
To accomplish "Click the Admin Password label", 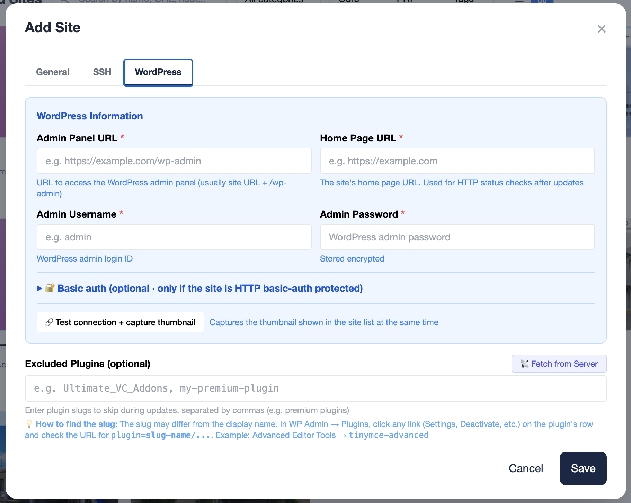I will [x=359, y=214].
